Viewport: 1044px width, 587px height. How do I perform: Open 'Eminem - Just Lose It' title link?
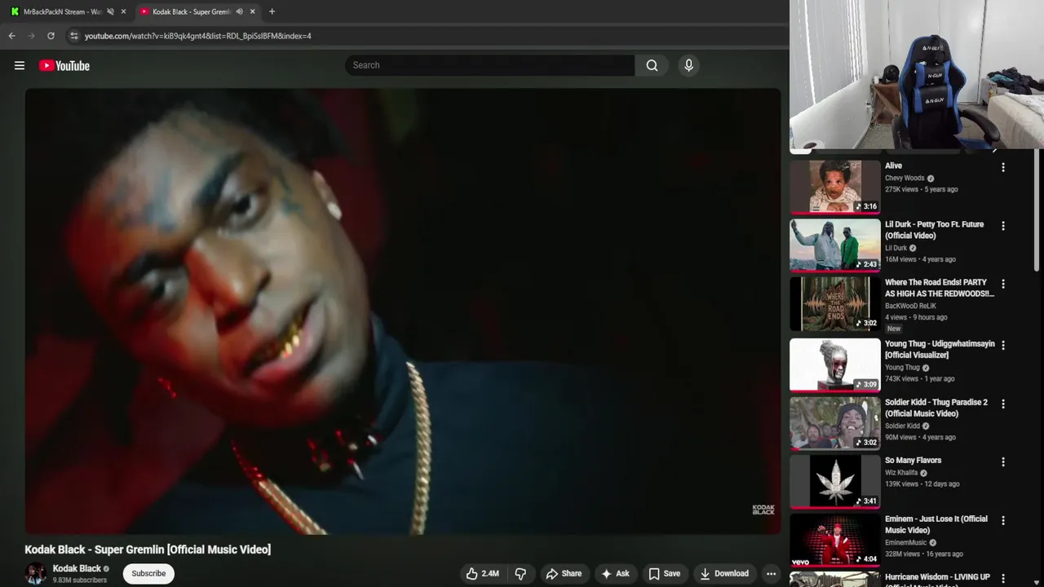936,524
